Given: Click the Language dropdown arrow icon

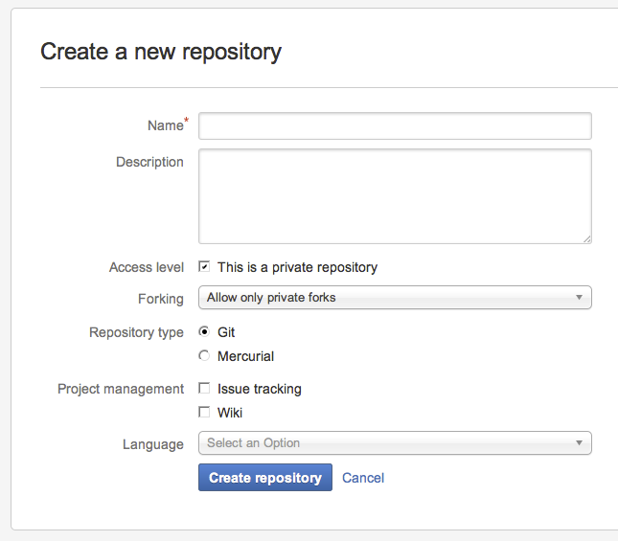Looking at the screenshot, I should [x=579, y=443].
